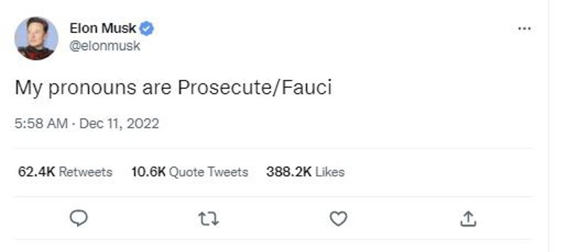
Task: Click the 5:58 AM timestamp
Action: 40,123
